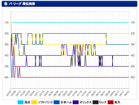Viewport: 139px width, 105px height.
Task: Click the 05/11 date label
Action: [x=37, y=93]
